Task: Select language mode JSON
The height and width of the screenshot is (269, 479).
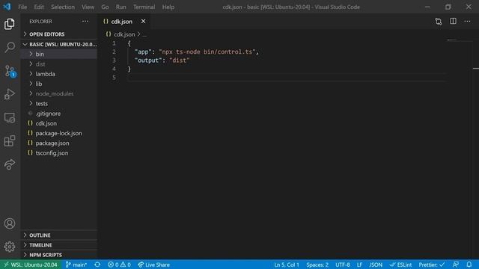Action: point(376,265)
